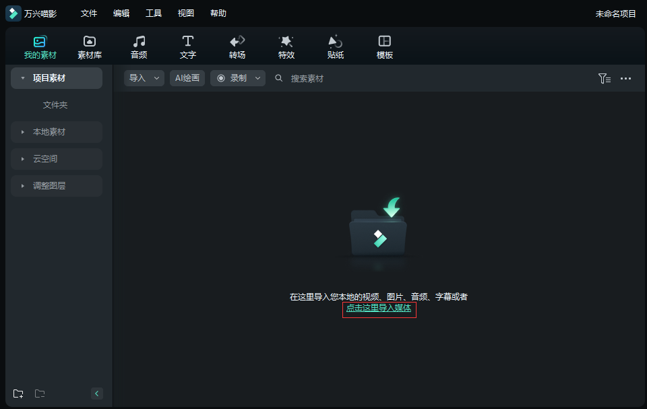Select the 贴纸 stickers tab
Viewport: 647px width, 409px height.
coord(336,47)
